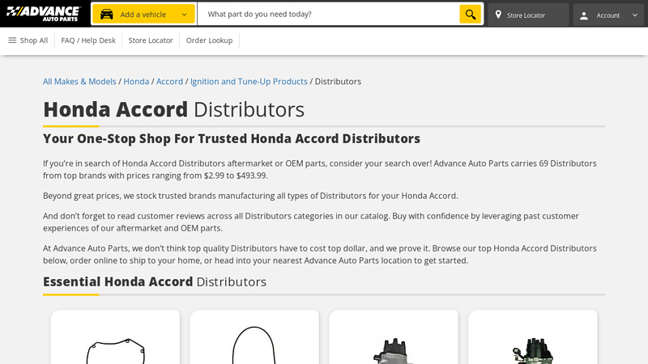Open Store Locator in the navigation bar

[151, 40]
